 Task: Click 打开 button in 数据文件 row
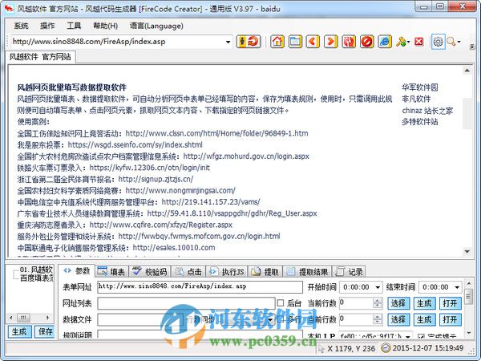tap(450, 319)
